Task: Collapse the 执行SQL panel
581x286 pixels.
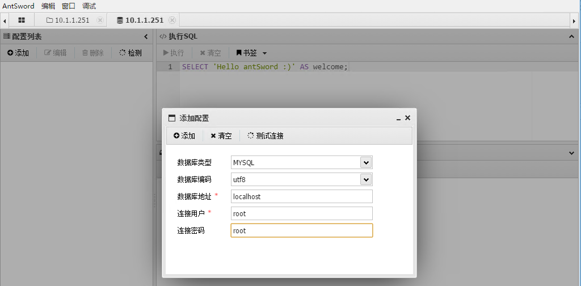Action: pyautogui.click(x=571, y=37)
